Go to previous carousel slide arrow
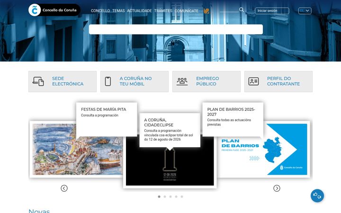The width and height of the screenshot is (341, 213). [64, 188]
